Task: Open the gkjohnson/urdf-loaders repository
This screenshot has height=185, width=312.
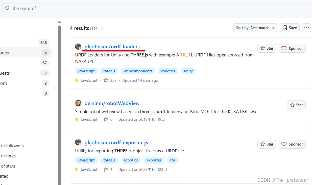Action: point(112,47)
